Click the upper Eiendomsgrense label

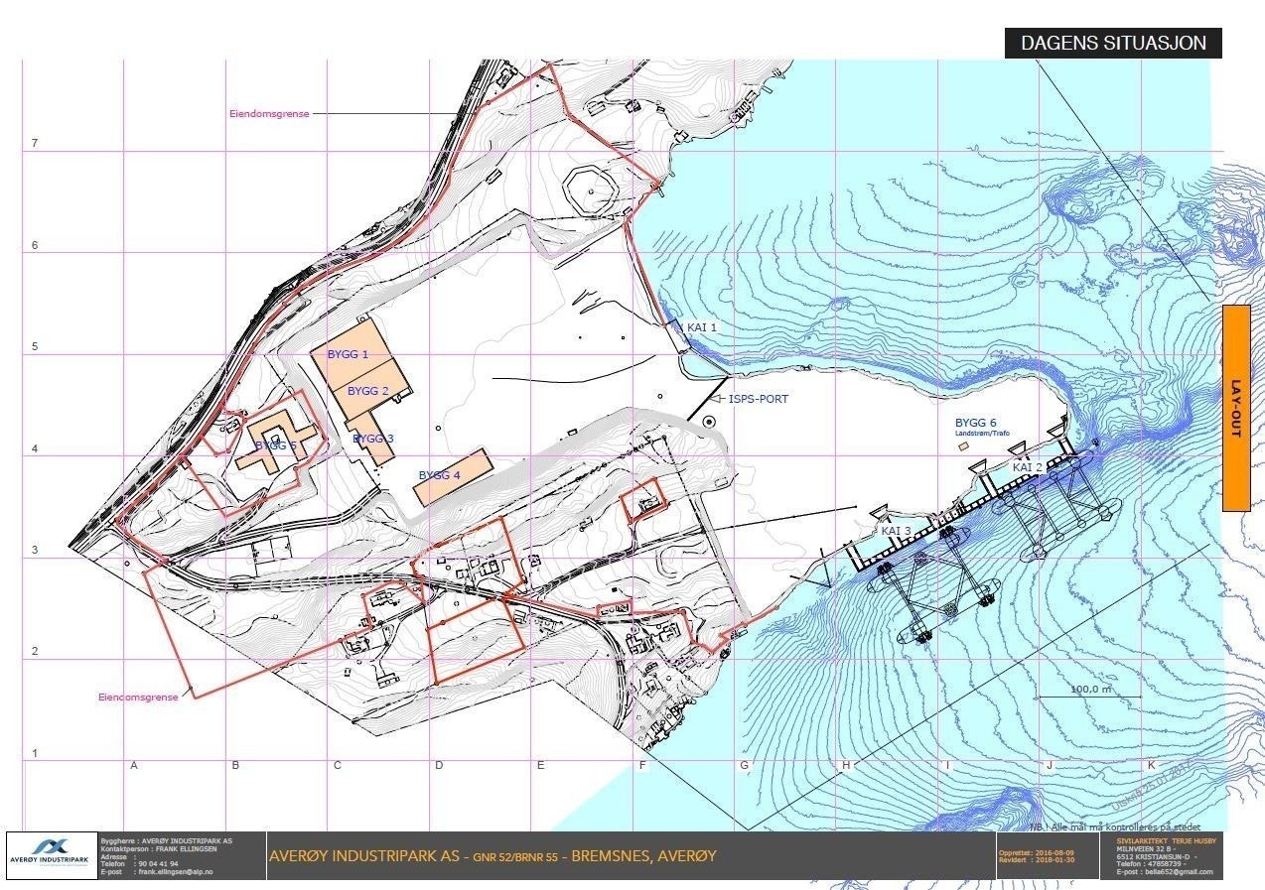click(269, 114)
